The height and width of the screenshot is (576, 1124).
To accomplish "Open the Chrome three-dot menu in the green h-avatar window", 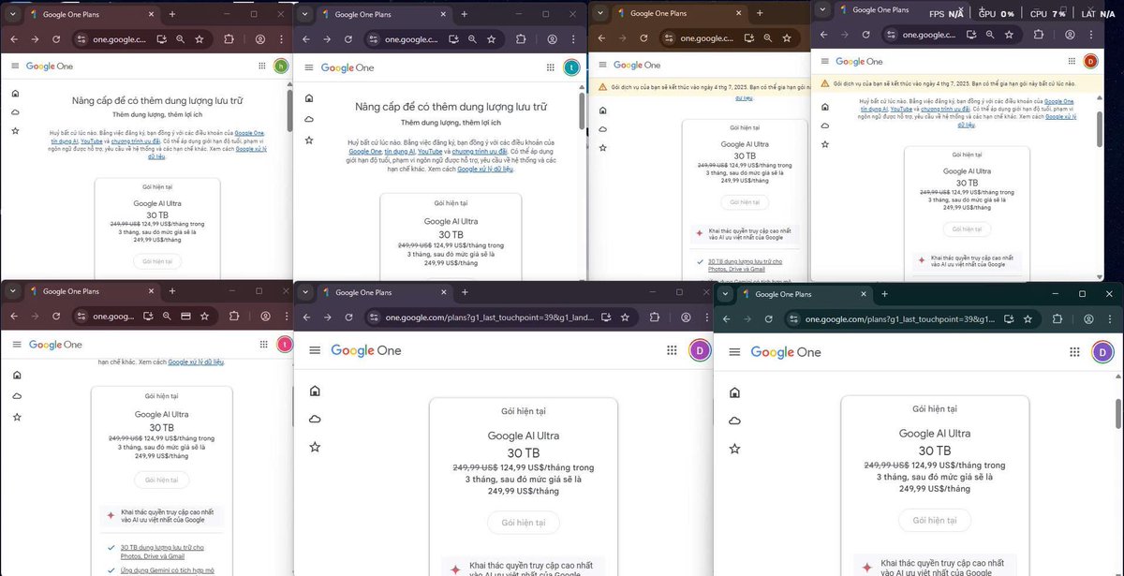I will click(x=283, y=39).
